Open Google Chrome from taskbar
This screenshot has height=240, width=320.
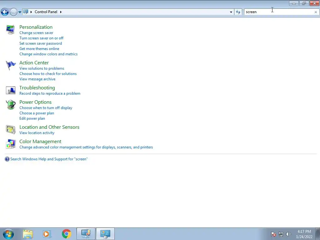point(66,234)
